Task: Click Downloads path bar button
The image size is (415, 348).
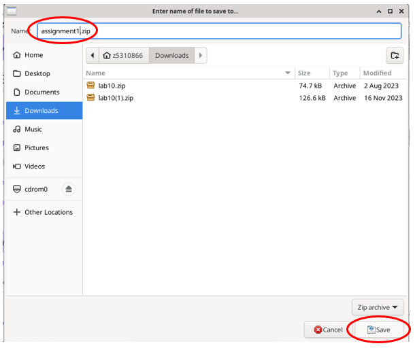Action: pyautogui.click(x=171, y=55)
